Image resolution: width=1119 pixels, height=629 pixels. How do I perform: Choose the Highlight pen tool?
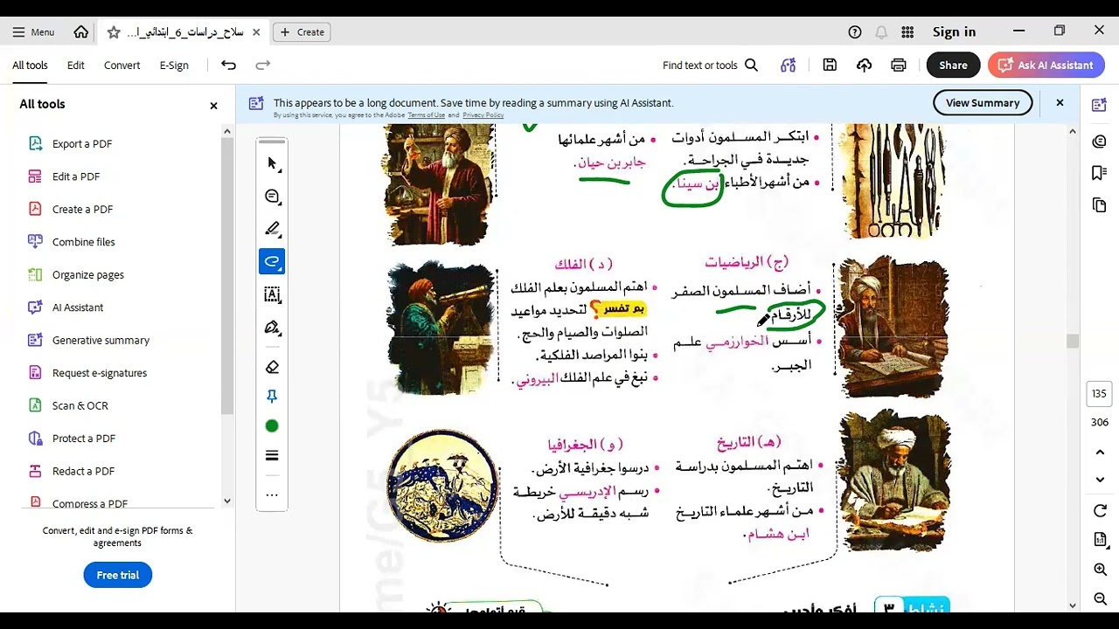click(272, 229)
